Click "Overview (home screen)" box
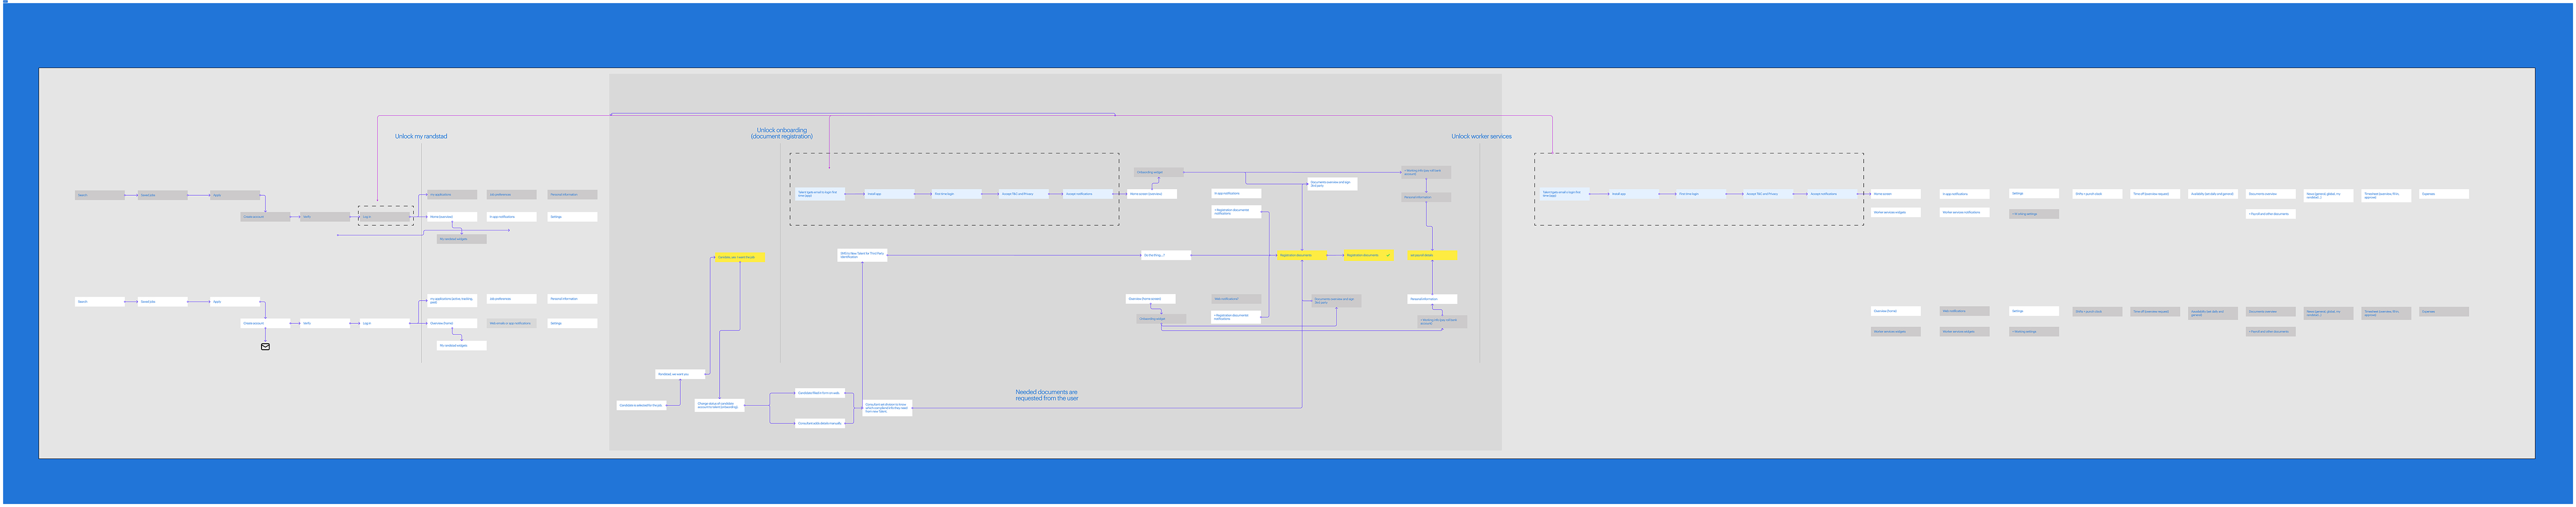 pyautogui.click(x=1151, y=299)
